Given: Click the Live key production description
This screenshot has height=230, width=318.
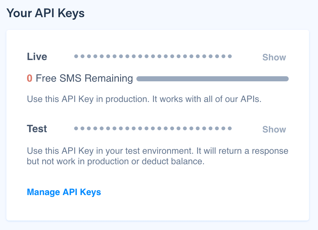Looking at the screenshot, I should pos(144,99).
